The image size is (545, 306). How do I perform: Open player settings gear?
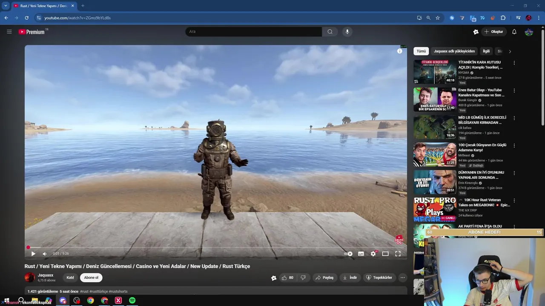point(373,254)
